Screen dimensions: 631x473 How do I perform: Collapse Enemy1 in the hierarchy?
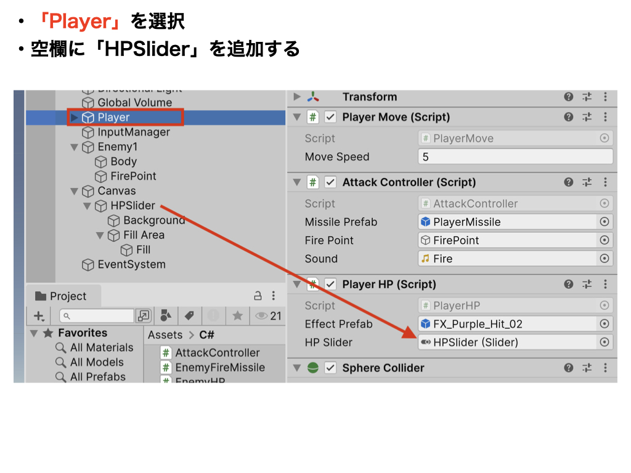[75, 147]
